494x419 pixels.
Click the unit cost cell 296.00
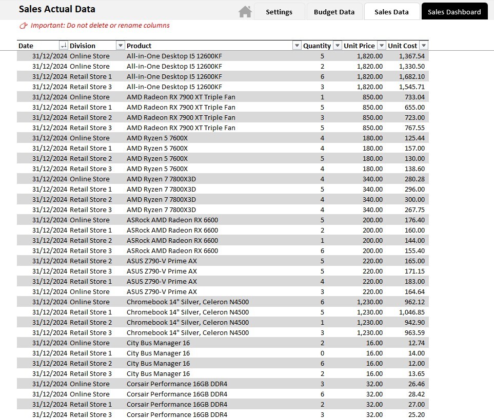click(414, 190)
